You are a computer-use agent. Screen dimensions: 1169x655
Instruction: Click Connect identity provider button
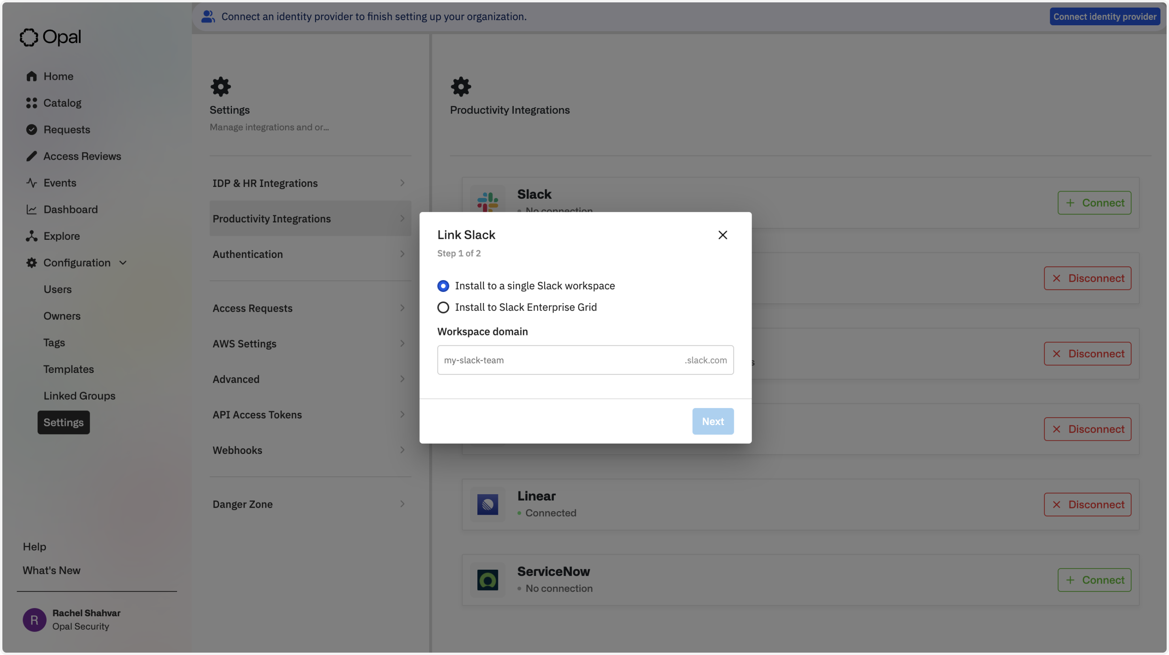click(x=1105, y=17)
